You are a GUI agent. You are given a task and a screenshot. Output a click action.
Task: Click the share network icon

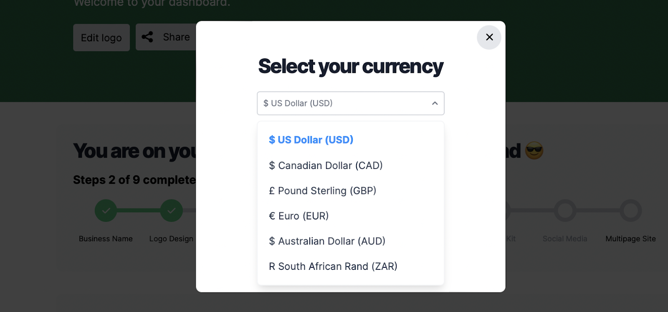coord(147,37)
